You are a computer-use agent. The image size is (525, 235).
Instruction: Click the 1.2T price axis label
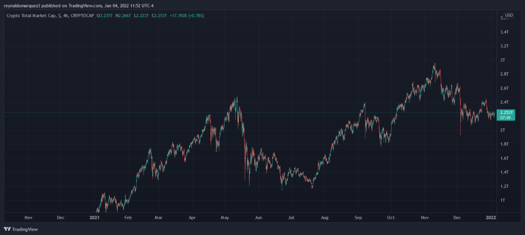tap(504, 186)
